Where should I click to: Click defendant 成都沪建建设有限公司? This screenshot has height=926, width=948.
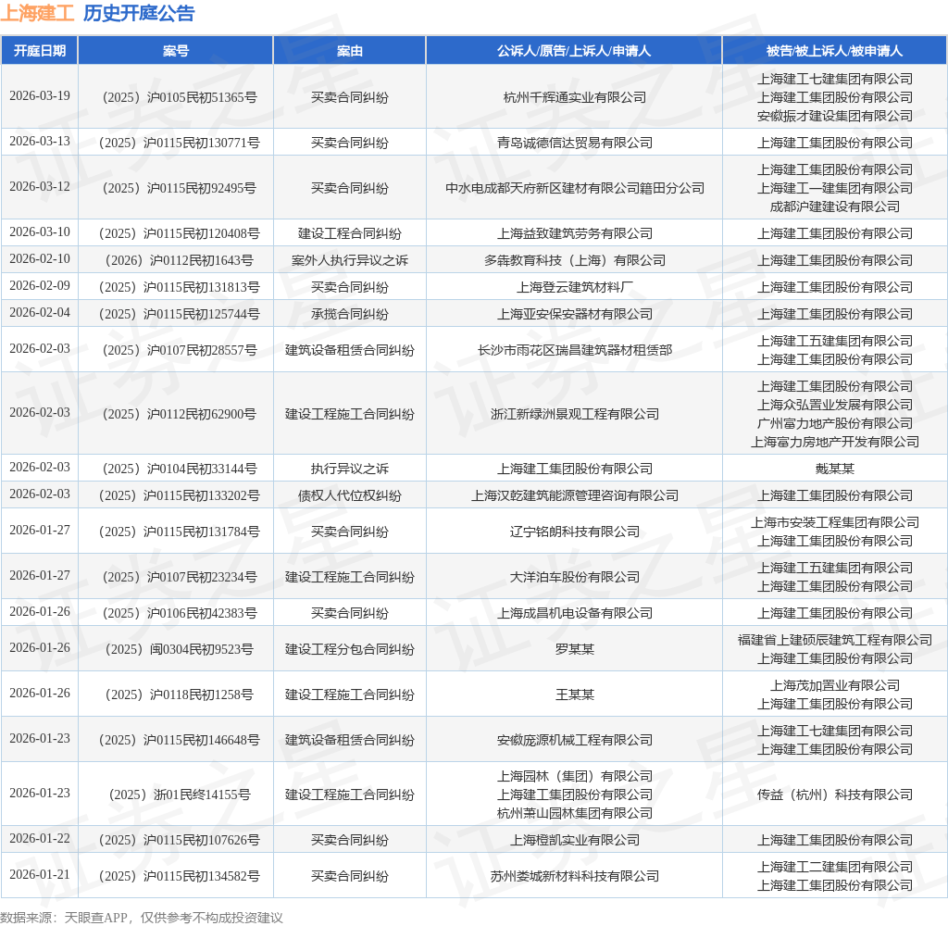(834, 206)
